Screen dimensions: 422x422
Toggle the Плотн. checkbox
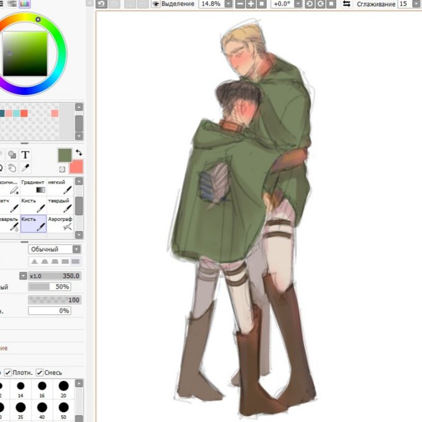(8, 372)
